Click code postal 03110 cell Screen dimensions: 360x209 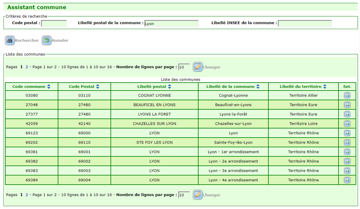tap(84, 95)
